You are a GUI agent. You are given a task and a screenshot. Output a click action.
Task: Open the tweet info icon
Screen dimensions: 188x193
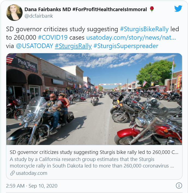[x=179, y=185]
